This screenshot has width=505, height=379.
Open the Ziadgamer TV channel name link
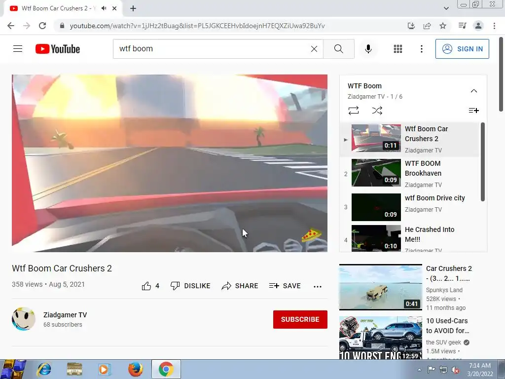(65, 315)
